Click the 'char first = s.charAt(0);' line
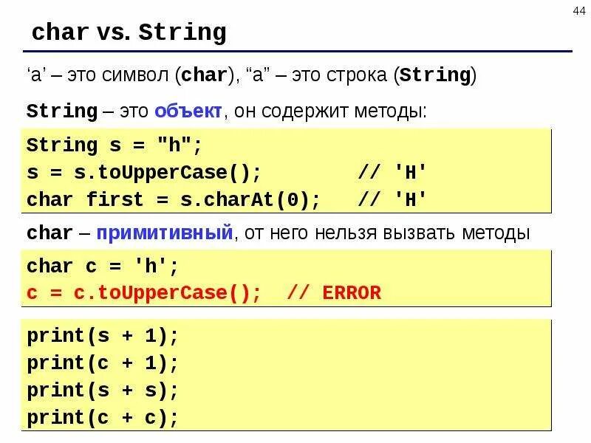The height and width of the screenshot is (443, 591). pos(174,199)
